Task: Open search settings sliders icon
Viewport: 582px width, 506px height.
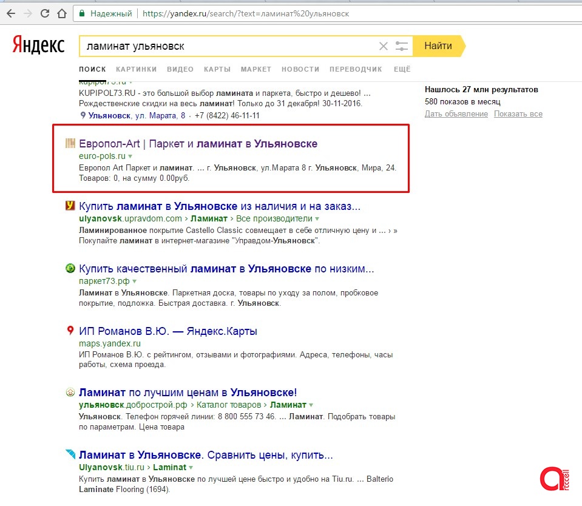Action: click(402, 46)
